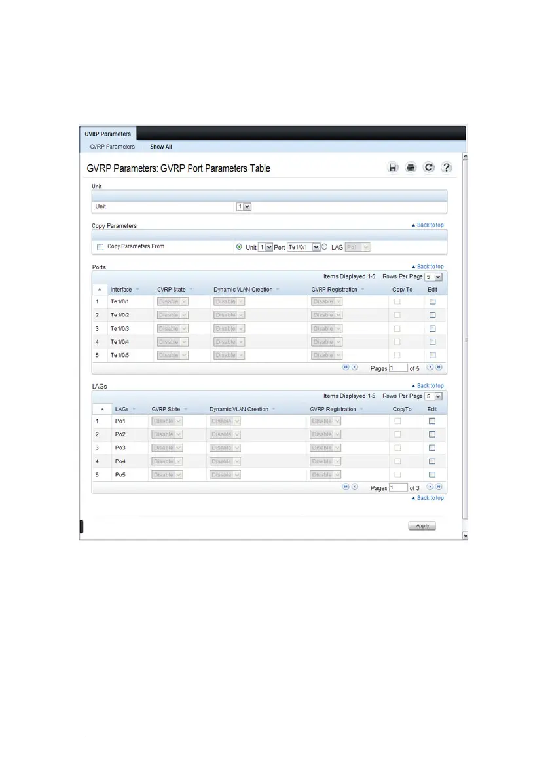Go to next page in LAGs table
The height and width of the screenshot is (781, 550).
coord(430,487)
